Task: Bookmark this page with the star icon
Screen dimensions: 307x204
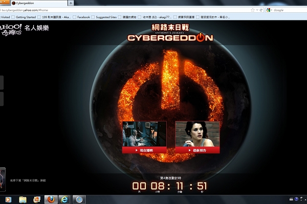Action: pyautogui.click(x=253, y=10)
